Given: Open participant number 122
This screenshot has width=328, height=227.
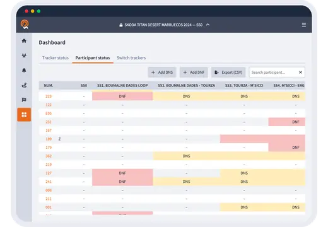Looking at the screenshot, I should 49,105.
